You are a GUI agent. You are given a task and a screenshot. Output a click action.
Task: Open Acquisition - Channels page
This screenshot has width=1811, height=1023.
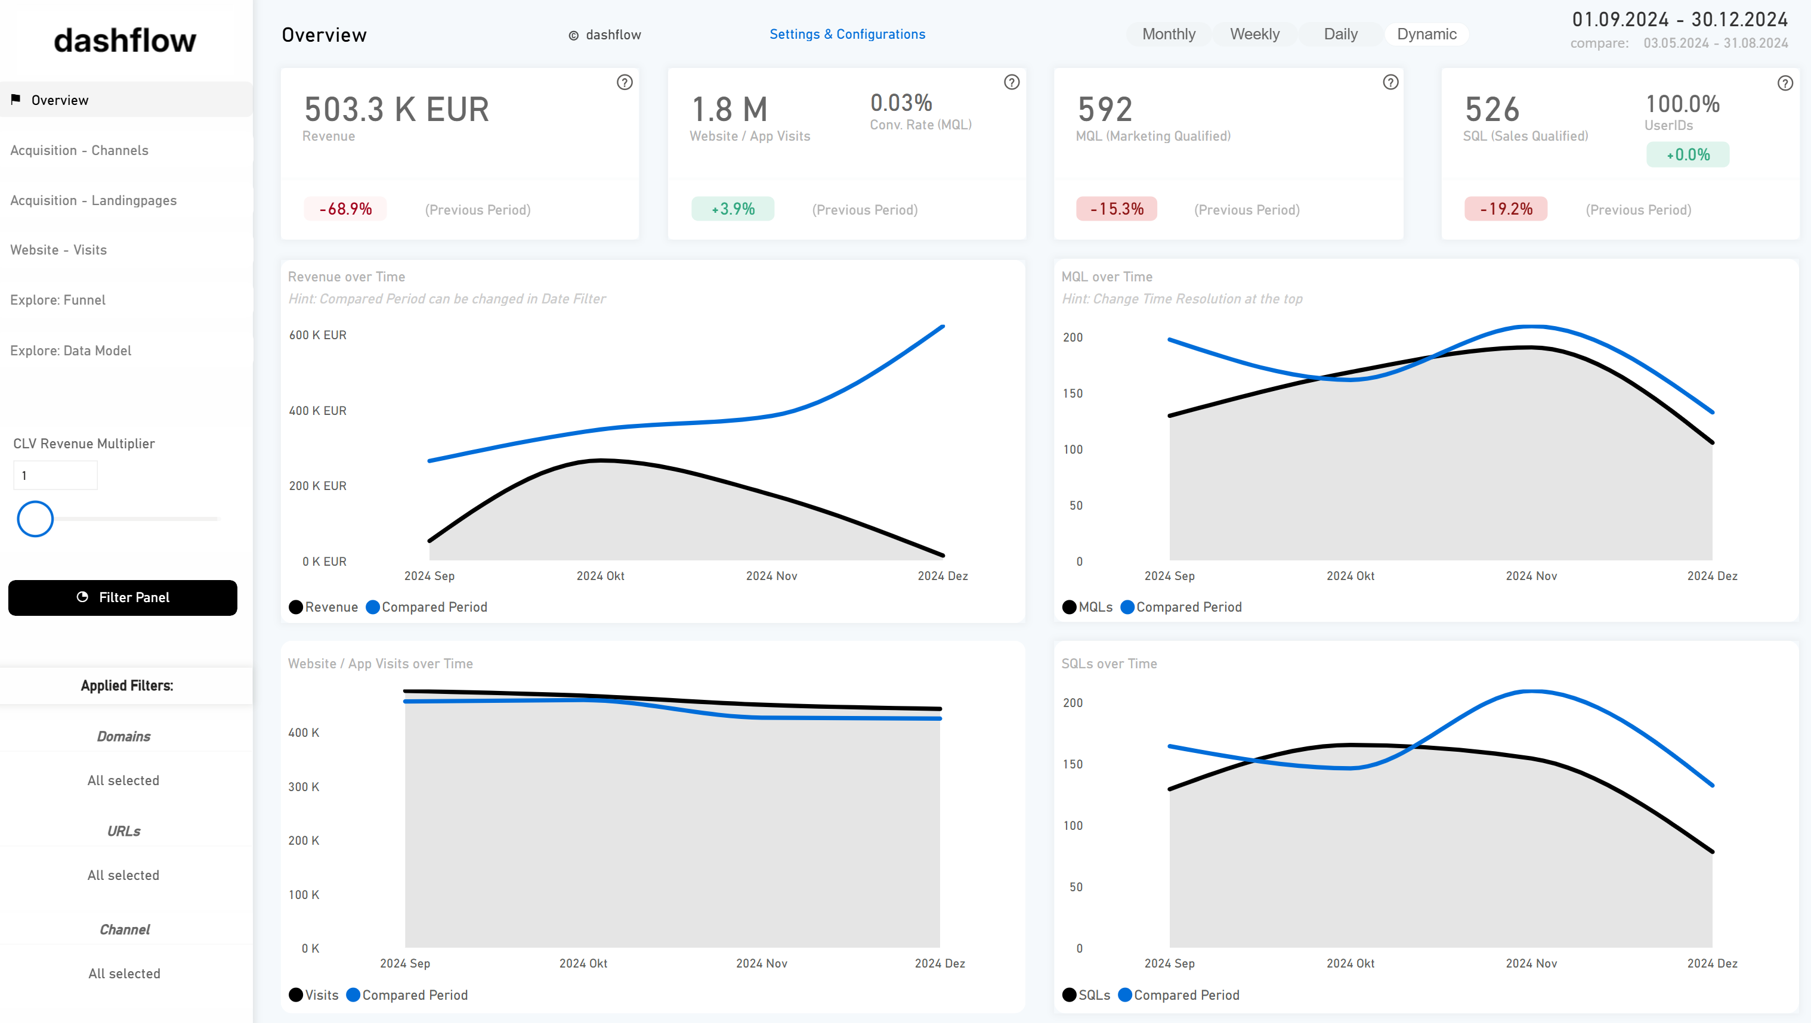point(79,150)
